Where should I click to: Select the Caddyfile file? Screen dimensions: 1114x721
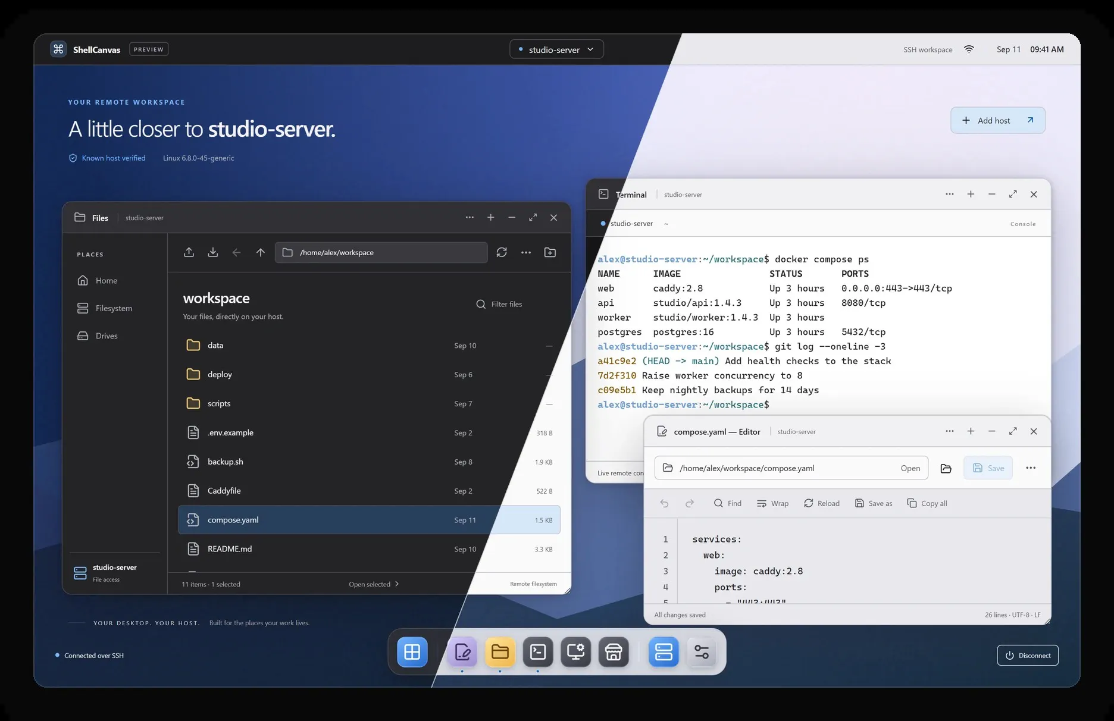tap(369, 491)
